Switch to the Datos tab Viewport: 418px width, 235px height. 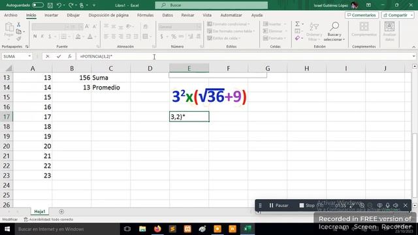coord(167,15)
